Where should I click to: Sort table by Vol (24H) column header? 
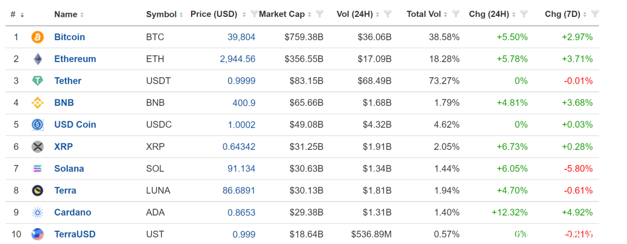click(x=358, y=15)
